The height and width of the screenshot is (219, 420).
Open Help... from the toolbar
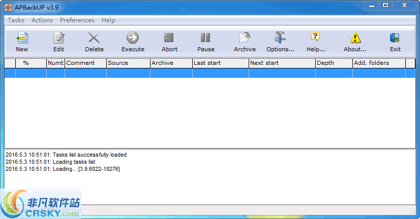click(x=316, y=42)
